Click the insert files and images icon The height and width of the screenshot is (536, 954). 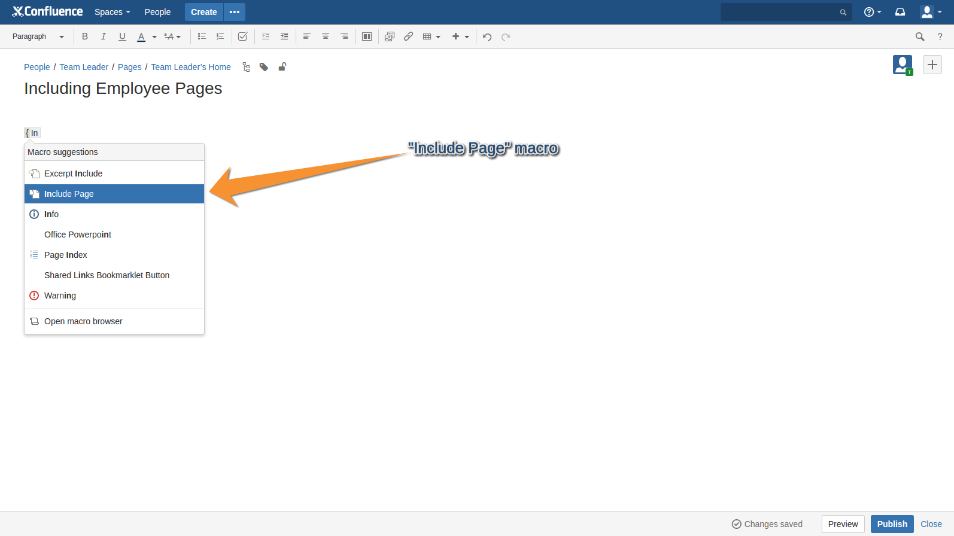(x=390, y=36)
